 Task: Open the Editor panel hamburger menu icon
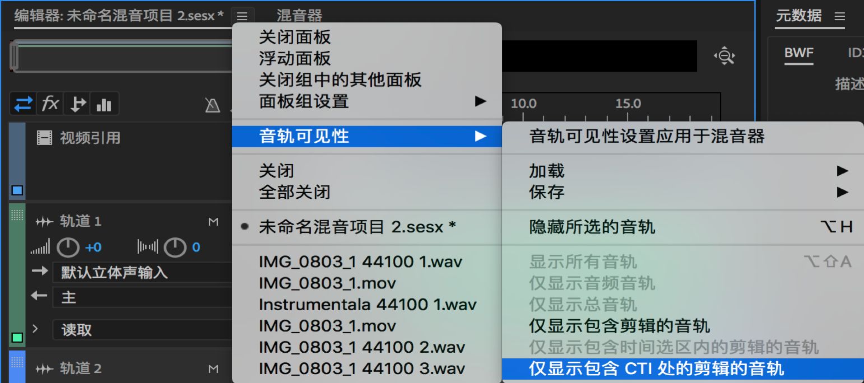(x=243, y=16)
